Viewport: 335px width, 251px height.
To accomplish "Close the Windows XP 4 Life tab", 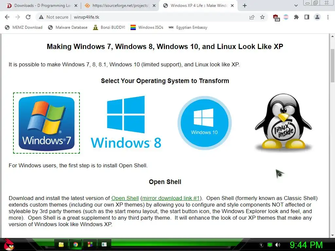I will 233,6.
